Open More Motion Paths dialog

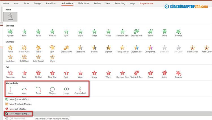[x=19, y=114]
